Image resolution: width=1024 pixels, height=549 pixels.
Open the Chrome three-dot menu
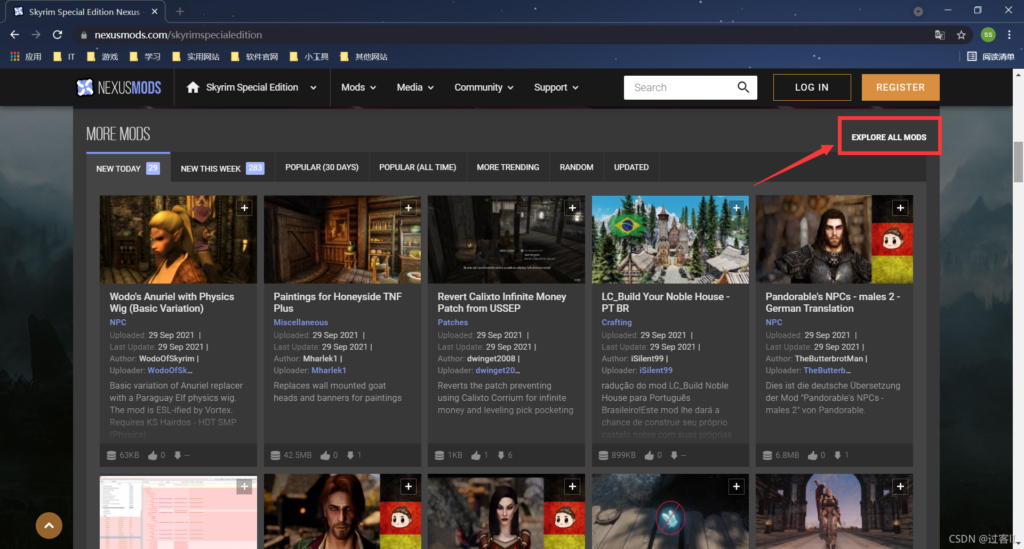[1009, 35]
